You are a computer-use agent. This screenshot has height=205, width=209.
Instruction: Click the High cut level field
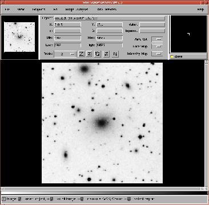pos(110,45)
